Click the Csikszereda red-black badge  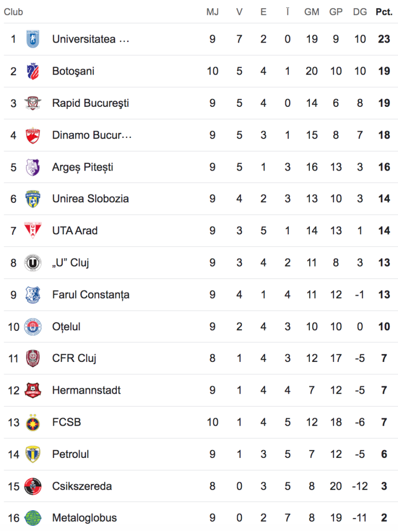[33, 486]
